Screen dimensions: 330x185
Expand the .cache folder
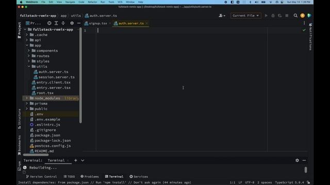[x=27, y=35]
